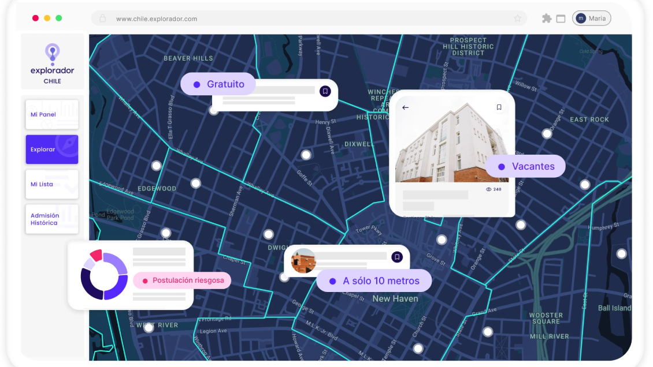Screen dimensions: 653x367
Task: Bookmark the A sólo 10 metros listing
Action: tap(398, 257)
